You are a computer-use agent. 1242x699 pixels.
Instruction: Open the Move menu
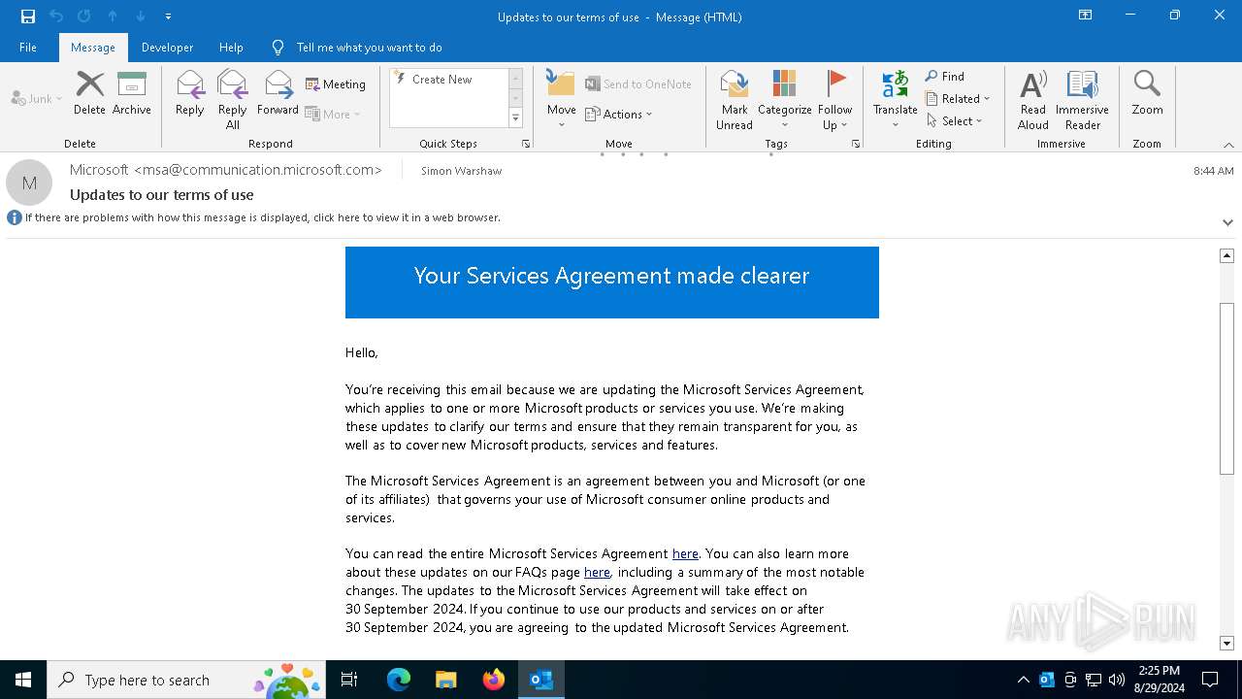561,100
